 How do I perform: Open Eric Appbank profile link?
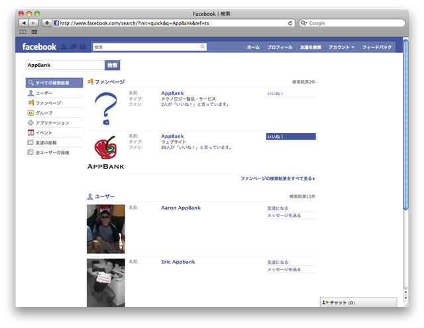[x=178, y=262]
